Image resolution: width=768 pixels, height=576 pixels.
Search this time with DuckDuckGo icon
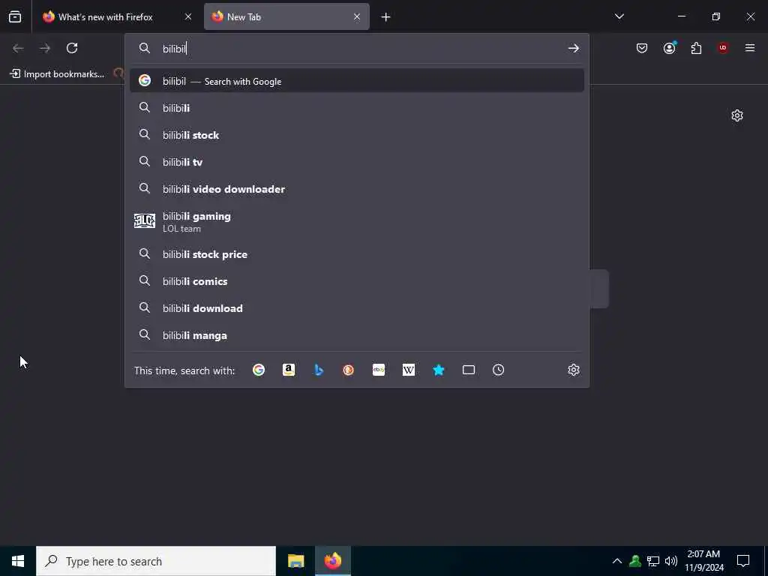(348, 370)
